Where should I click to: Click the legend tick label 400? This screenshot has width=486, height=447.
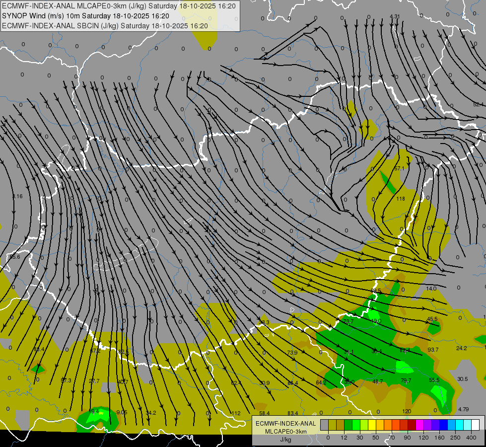(x=471, y=438)
